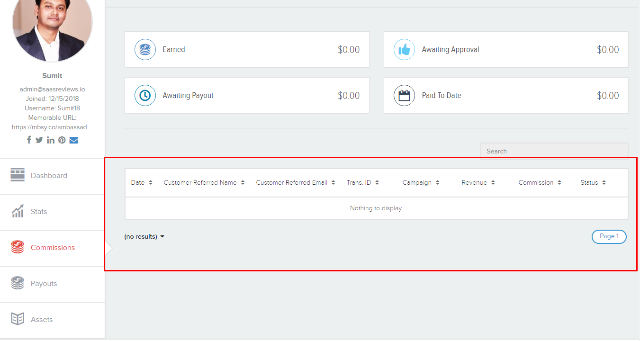Image resolution: width=640 pixels, height=341 pixels.
Task: Click the LinkedIn share icon
Action: pyautogui.click(x=51, y=140)
